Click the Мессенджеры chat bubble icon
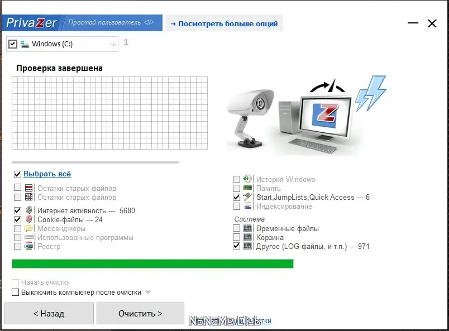 coord(28,228)
